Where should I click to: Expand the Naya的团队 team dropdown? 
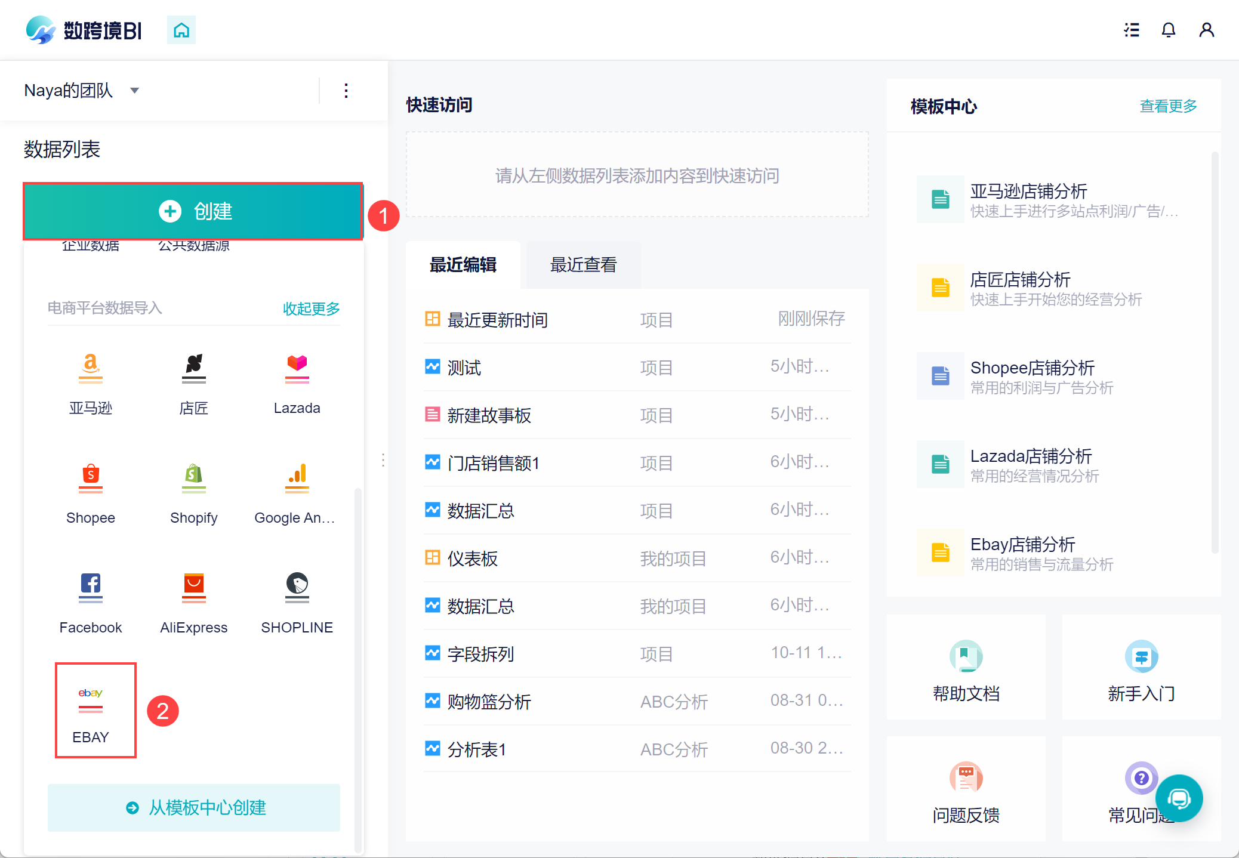pos(135,91)
